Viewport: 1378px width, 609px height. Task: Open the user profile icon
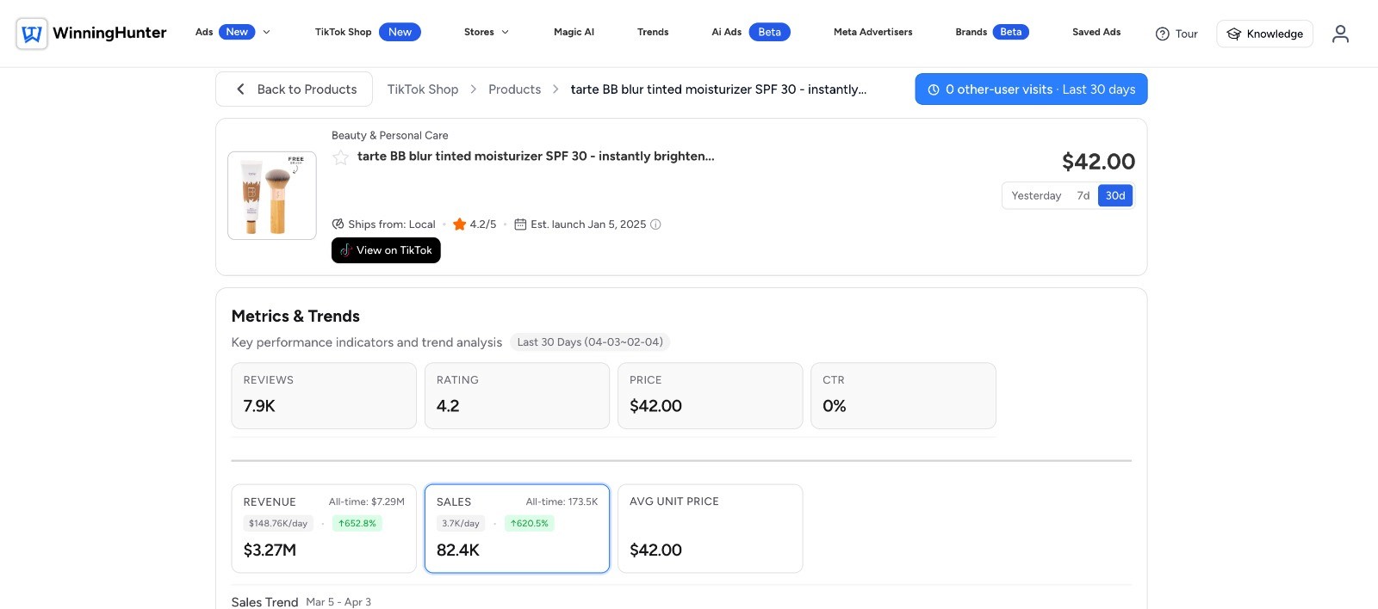click(1340, 34)
